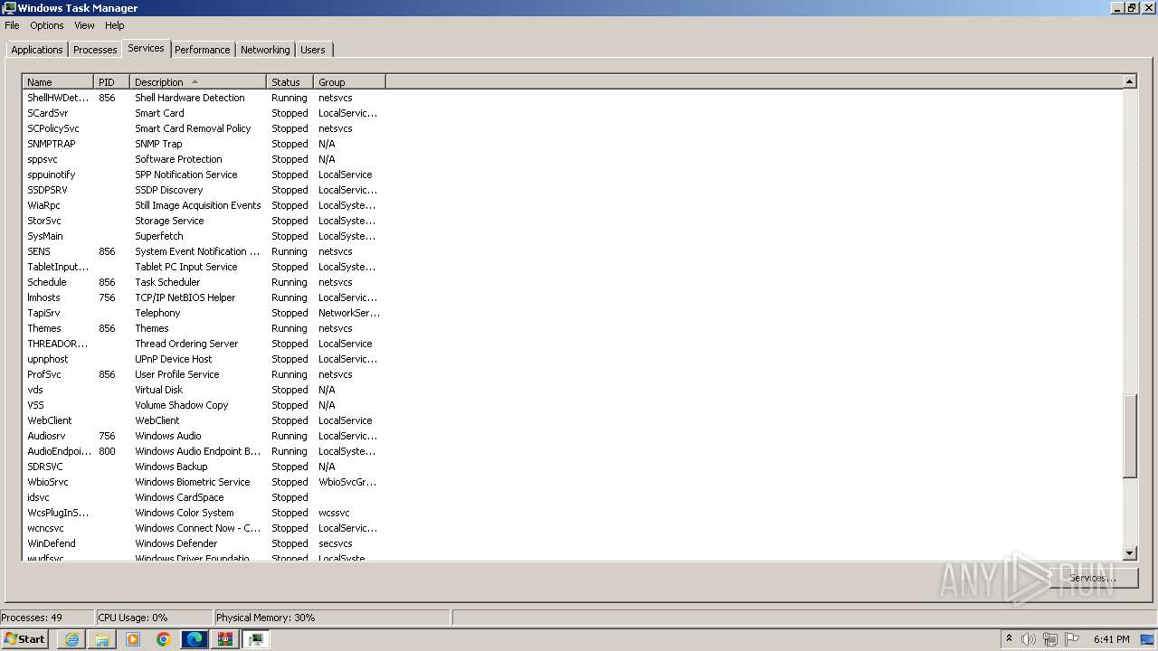Viewport: 1158px width, 651px height.
Task: Select the ShellHWDetection service row
Action: pos(204,98)
